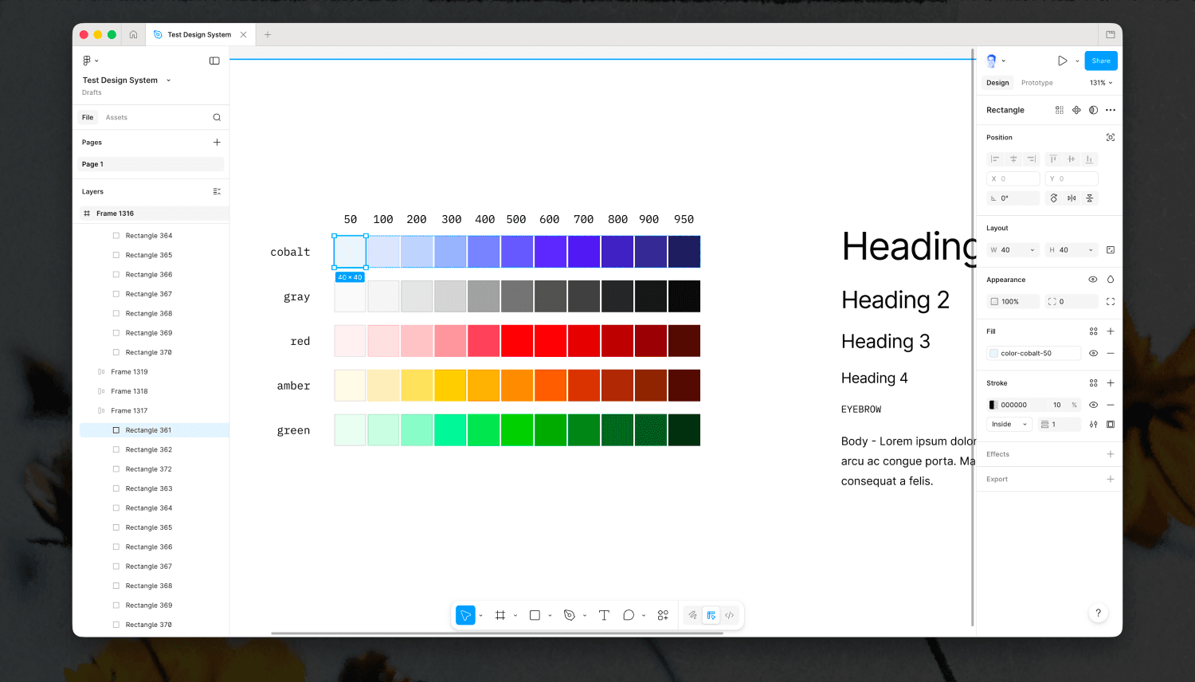Toggle visibility of the color-cobalt-50 fill
The image size is (1195, 682).
[1093, 353]
